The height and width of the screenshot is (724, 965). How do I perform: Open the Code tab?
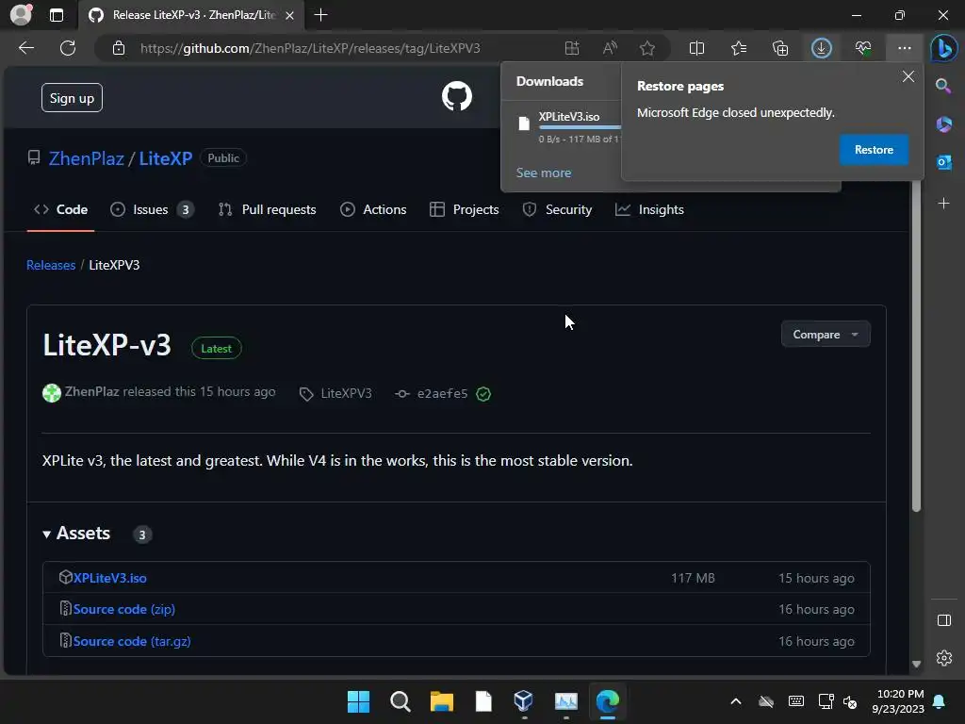click(x=61, y=210)
